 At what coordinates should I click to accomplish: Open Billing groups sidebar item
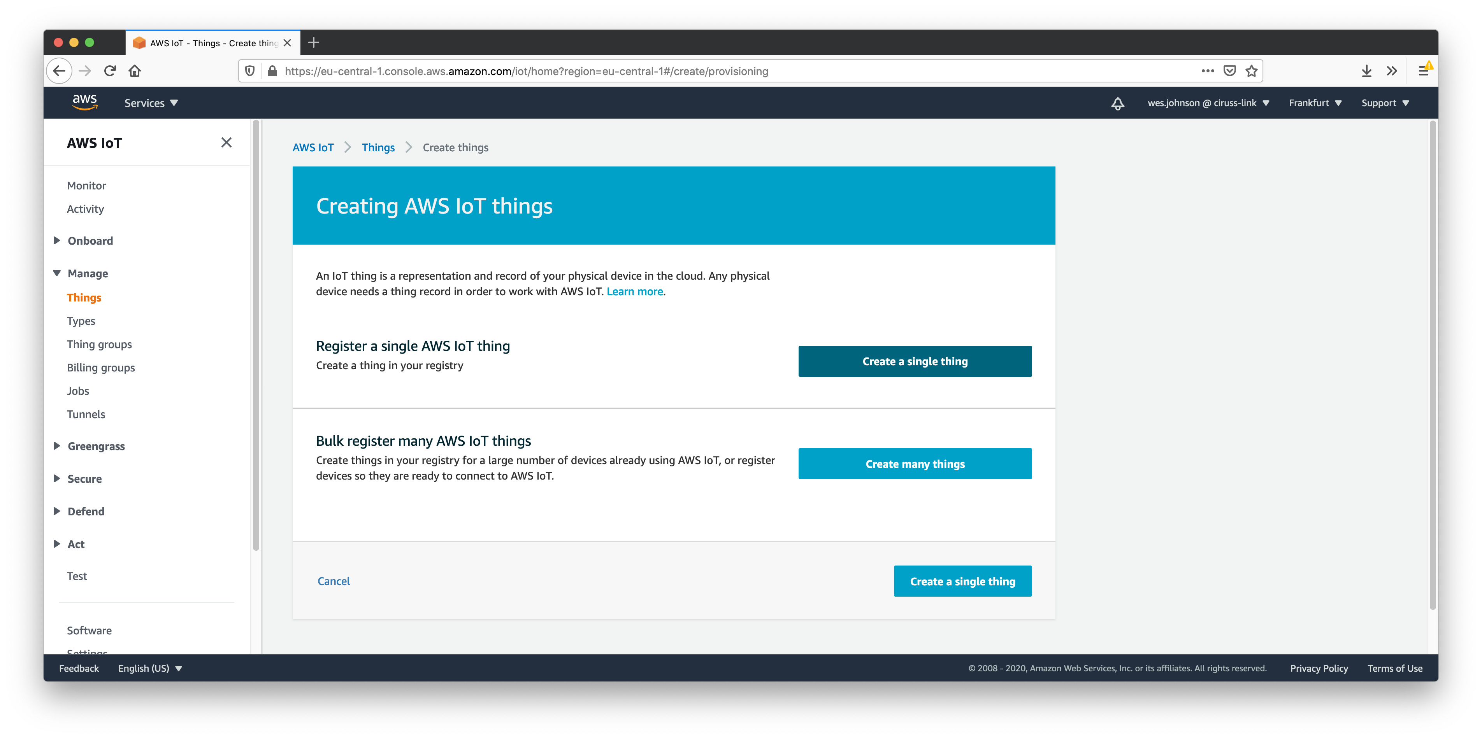101,368
